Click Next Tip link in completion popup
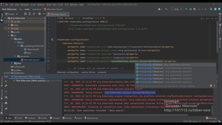The image size is (222, 125). click(191, 86)
